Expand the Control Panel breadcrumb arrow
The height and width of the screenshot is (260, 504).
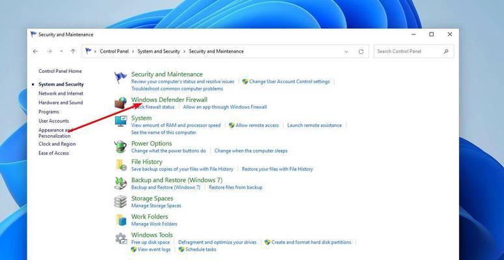(133, 51)
